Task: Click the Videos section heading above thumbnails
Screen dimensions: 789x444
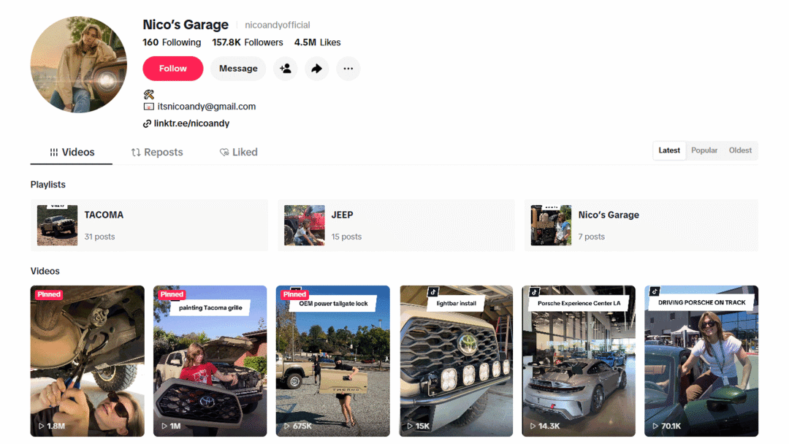Action: [x=45, y=271]
